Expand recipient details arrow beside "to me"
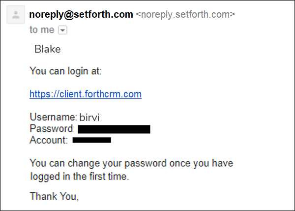 coord(62,30)
